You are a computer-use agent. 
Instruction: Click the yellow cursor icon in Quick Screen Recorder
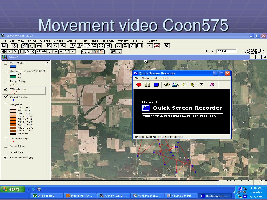point(193,85)
